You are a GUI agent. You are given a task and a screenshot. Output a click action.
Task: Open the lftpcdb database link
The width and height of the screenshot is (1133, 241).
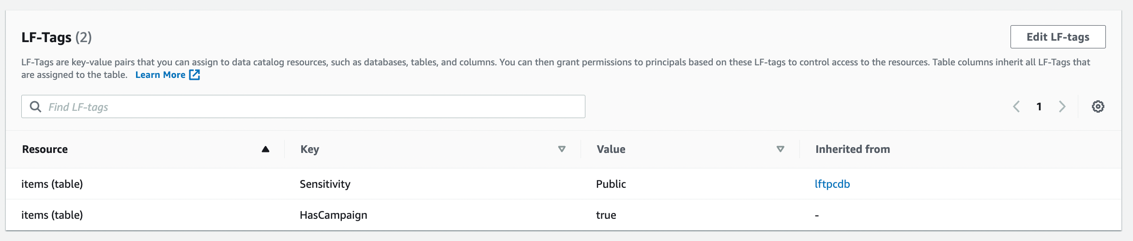tap(832, 184)
